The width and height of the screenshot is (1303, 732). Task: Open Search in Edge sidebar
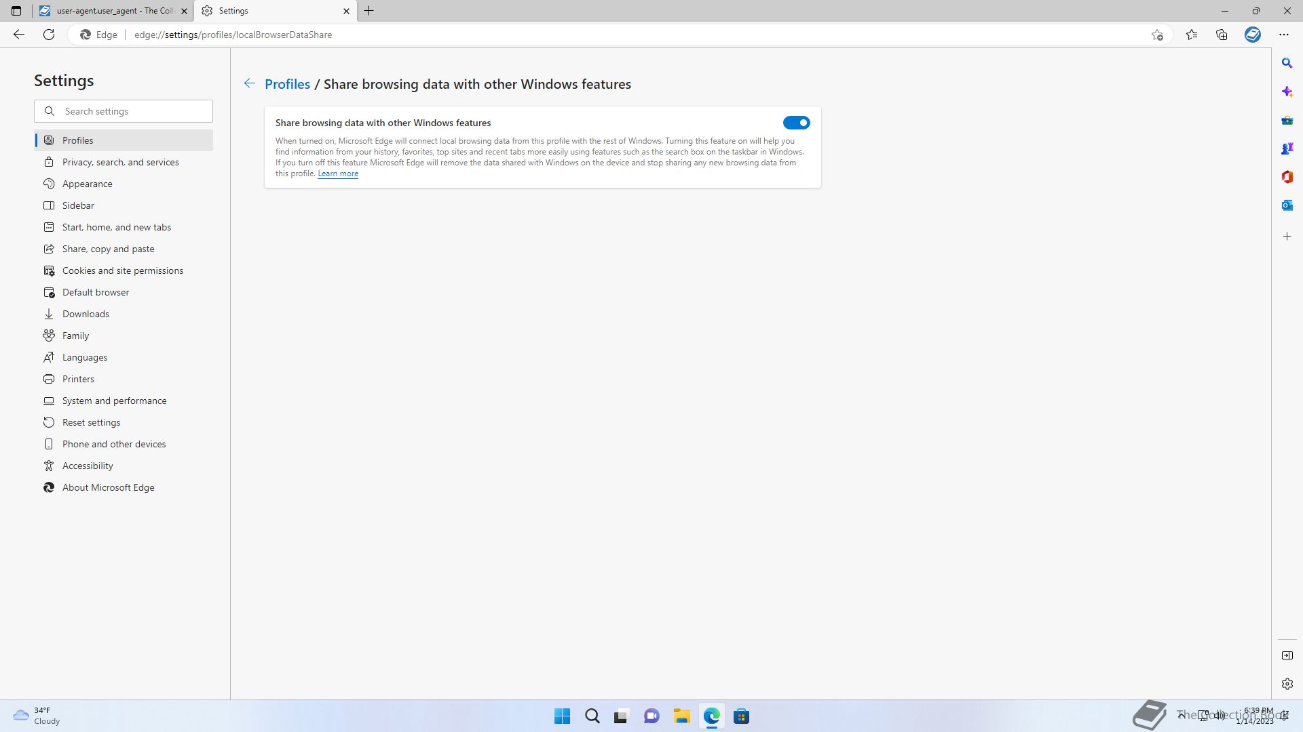[1287, 63]
